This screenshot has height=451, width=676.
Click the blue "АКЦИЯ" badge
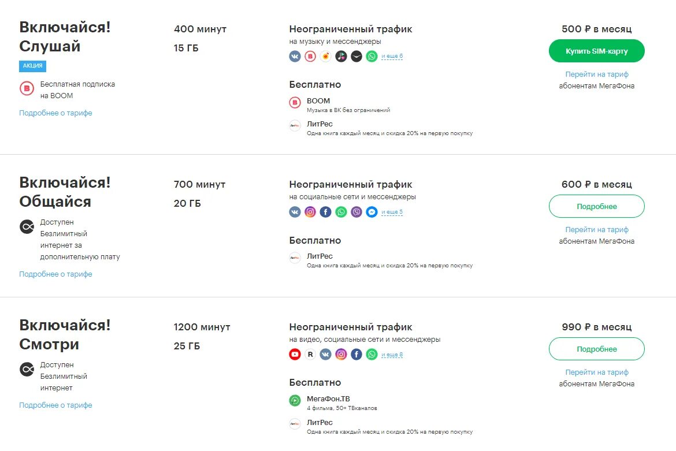click(32, 66)
